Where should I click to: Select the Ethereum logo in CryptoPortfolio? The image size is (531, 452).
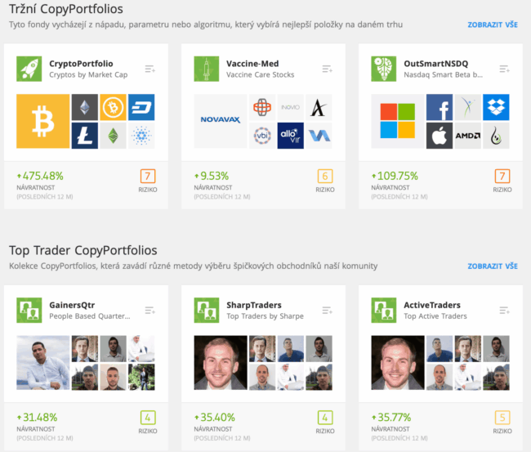point(85,107)
